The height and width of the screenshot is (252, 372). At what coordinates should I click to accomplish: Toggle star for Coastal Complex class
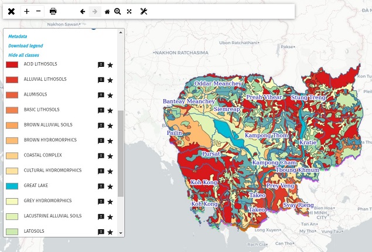coord(110,156)
